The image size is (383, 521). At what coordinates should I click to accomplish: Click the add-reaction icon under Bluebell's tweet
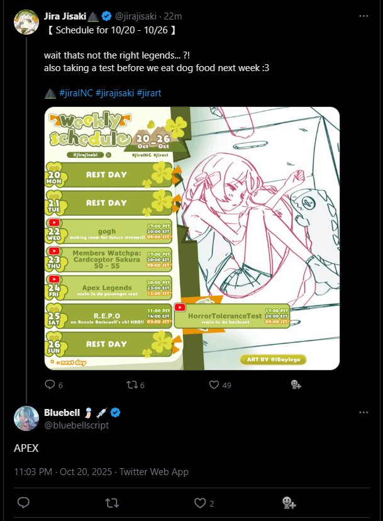pos(289,503)
